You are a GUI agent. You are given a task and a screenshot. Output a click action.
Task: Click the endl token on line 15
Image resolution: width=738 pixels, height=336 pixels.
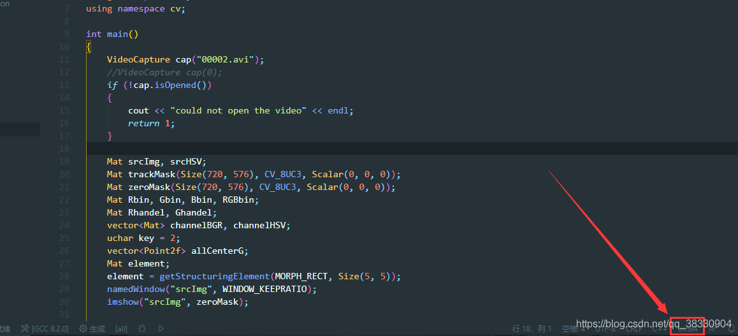(x=338, y=110)
